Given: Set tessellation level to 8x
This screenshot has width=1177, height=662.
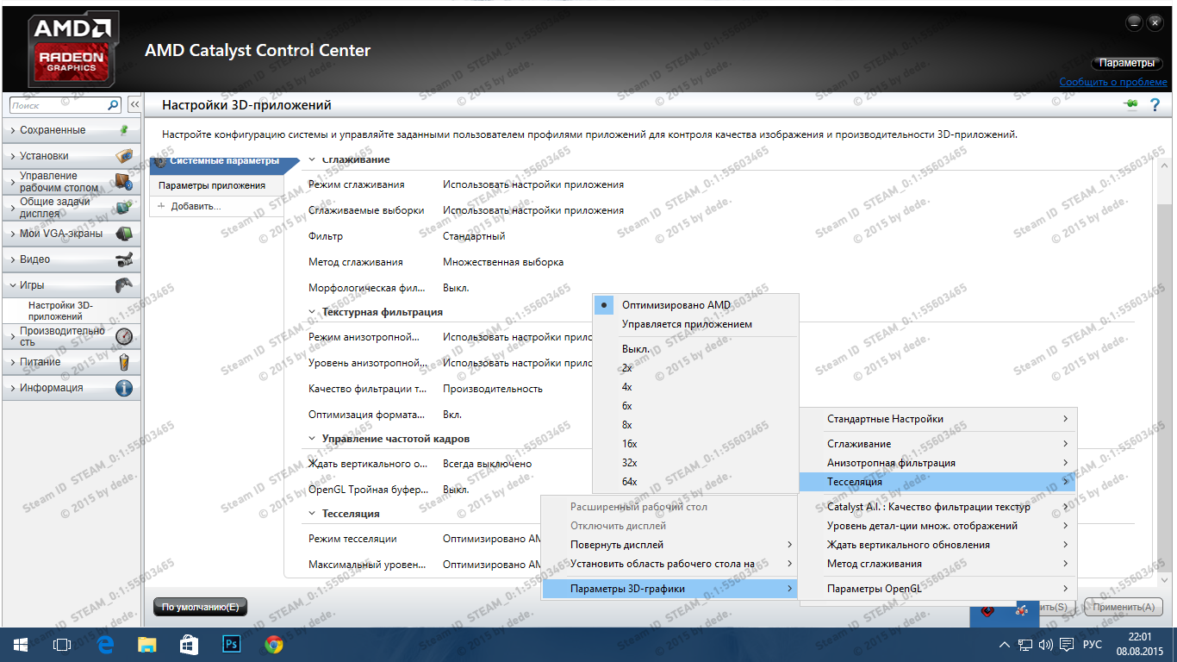Looking at the screenshot, I should tap(696, 425).
